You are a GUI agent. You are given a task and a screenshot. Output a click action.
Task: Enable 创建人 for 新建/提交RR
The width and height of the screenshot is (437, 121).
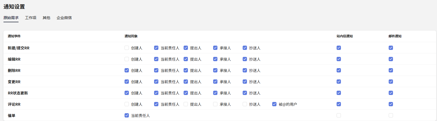(127, 48)
